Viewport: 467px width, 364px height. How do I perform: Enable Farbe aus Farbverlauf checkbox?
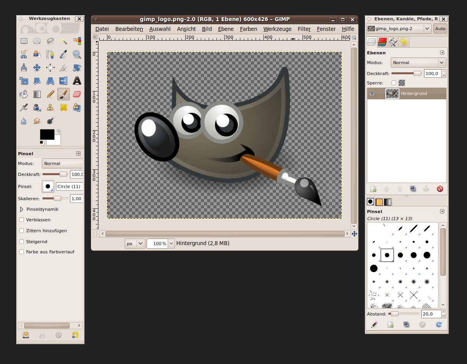tap(21, 252)
